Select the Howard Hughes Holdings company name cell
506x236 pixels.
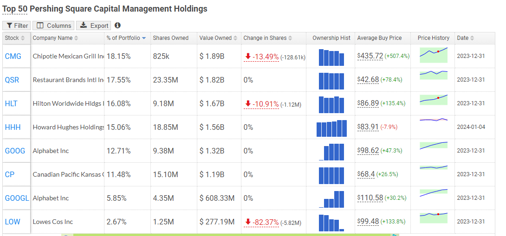coord(68,128)
